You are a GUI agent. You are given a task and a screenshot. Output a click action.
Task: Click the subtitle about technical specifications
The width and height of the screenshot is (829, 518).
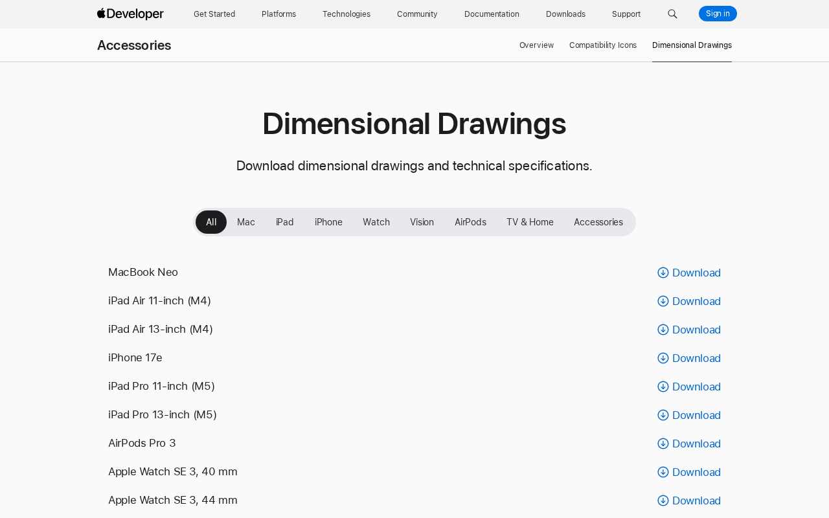tap(414, 166)
